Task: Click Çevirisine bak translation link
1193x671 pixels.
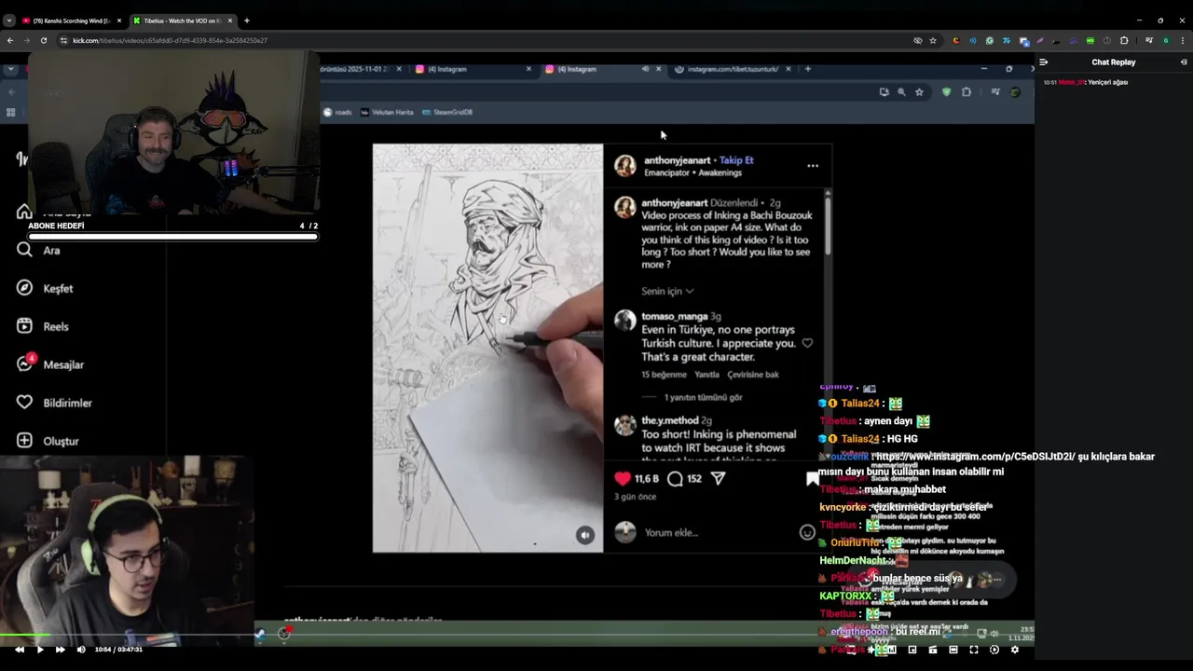Action: click(x=753, y=375)
